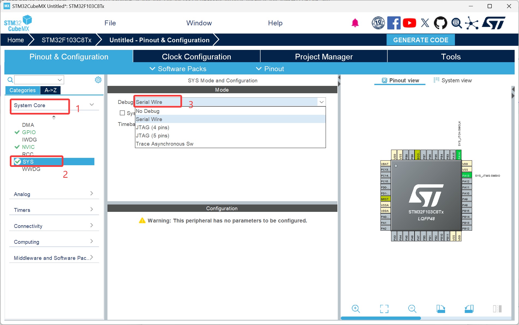Screen dimensions: 519x325
Task: Rotate the chip clockwise icon
Action: (x=441, y=309)
